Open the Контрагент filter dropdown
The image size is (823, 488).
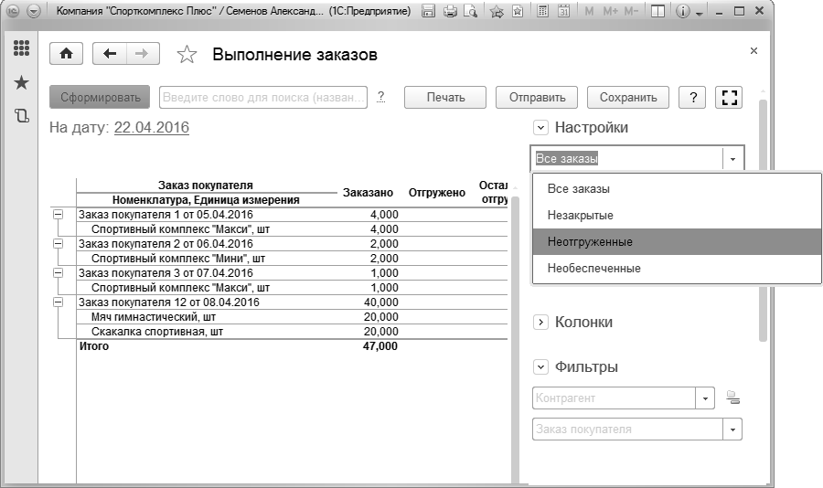pos(705,398)
